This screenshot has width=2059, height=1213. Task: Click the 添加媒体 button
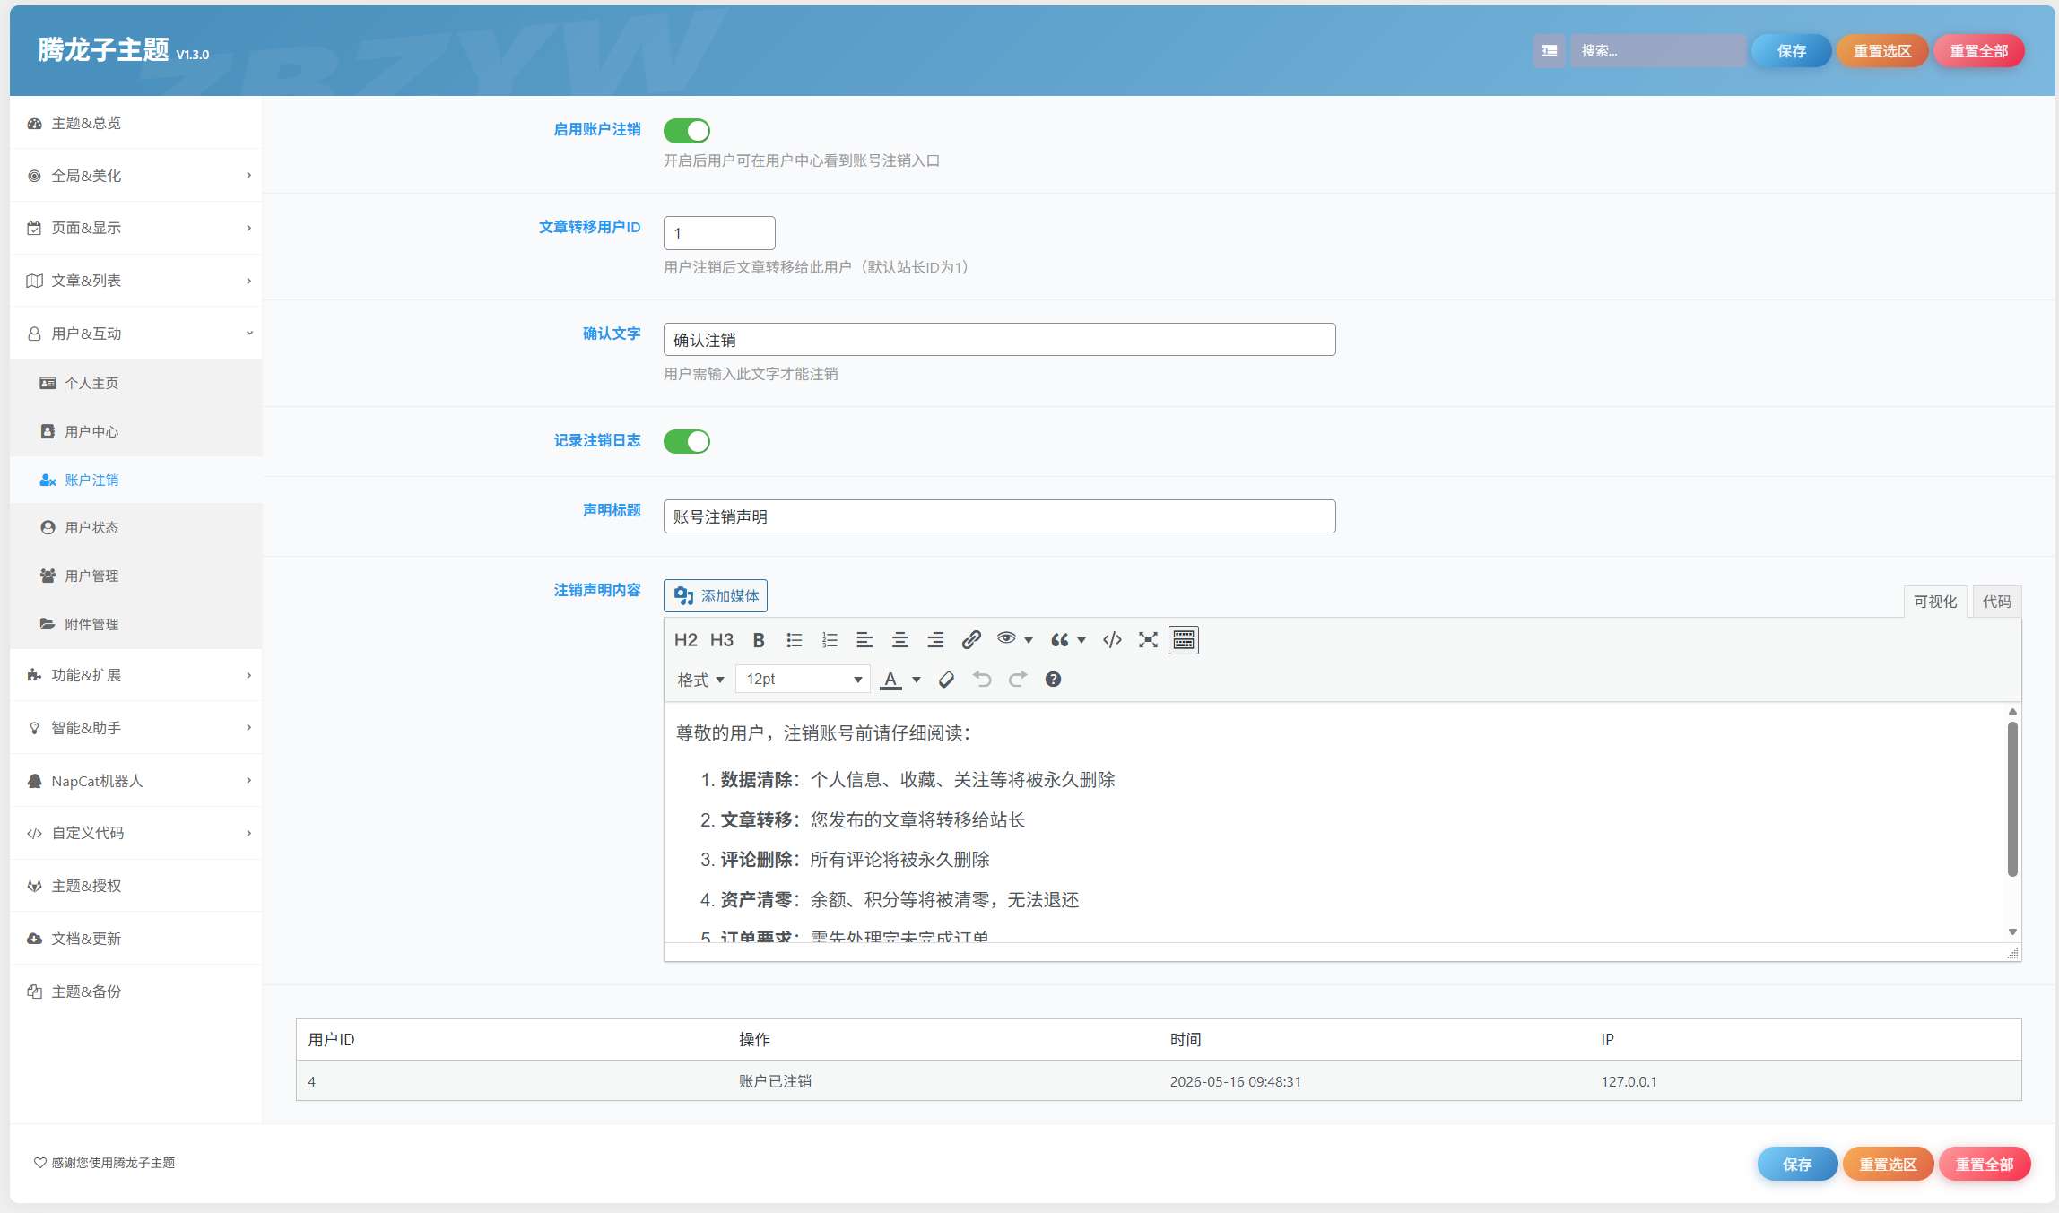coord(716,596)
